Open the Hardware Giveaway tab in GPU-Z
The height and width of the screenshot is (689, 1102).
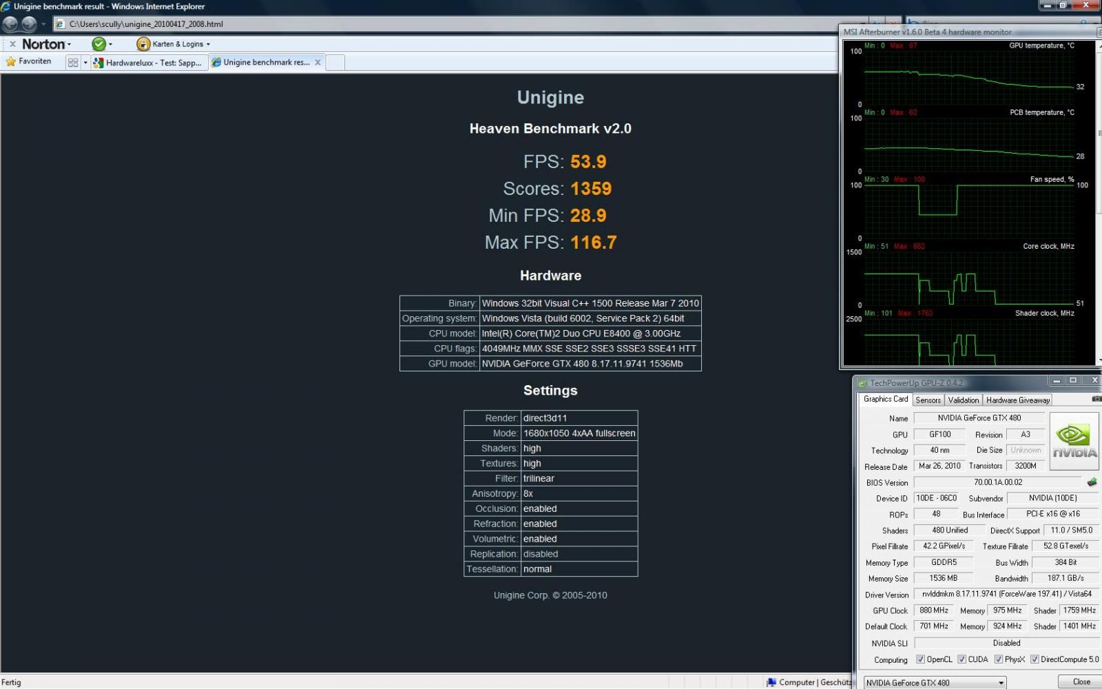point(1018,400)
